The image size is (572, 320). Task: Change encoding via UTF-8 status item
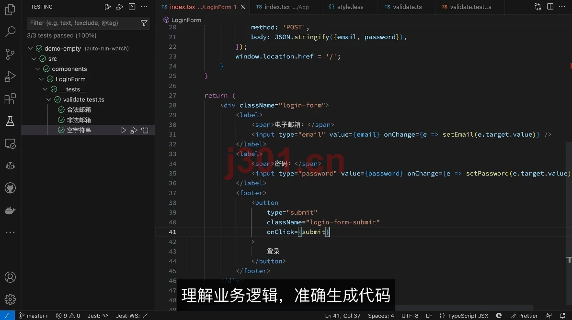tap(410, 316)
